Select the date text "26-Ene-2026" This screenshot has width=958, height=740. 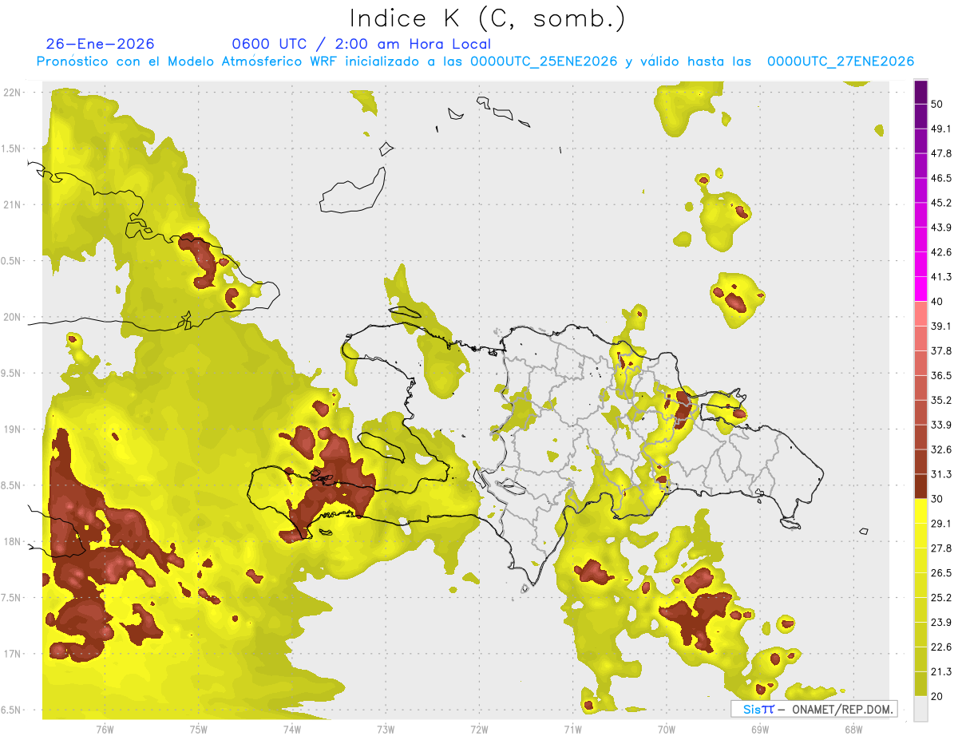tap(101, 44)
